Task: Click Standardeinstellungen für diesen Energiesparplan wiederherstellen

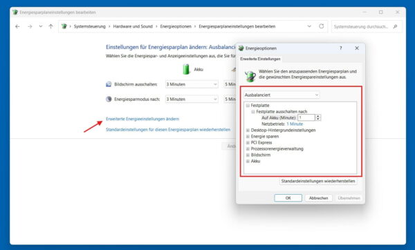Action: (x=168, y=130)
